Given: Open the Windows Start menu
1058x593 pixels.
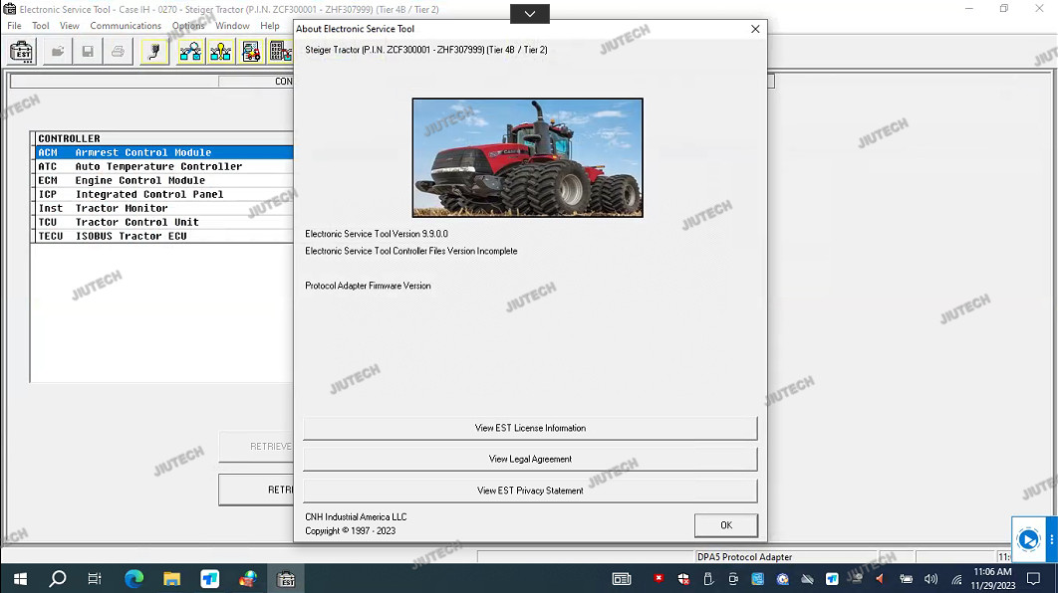Looking at the screenshot, I should (20, 579).
